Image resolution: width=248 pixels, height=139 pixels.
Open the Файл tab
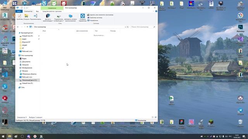tap(19, 11)
